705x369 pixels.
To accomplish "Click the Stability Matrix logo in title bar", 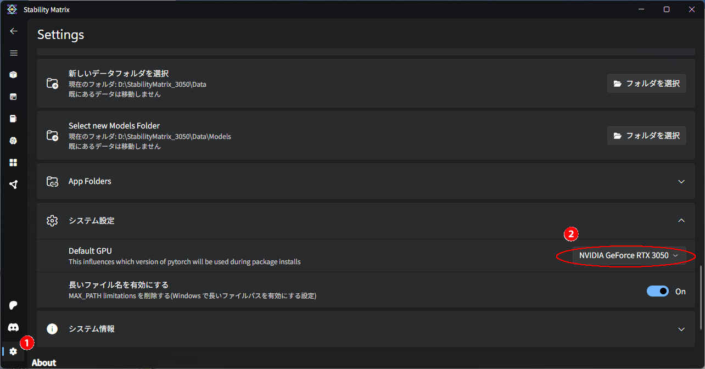I will click(x=12, y=9).
